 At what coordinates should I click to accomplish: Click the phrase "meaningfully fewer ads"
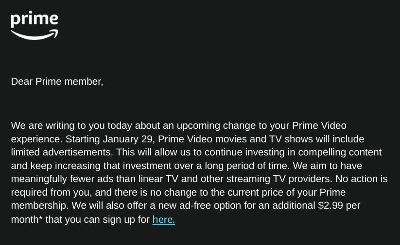point(62,179)
